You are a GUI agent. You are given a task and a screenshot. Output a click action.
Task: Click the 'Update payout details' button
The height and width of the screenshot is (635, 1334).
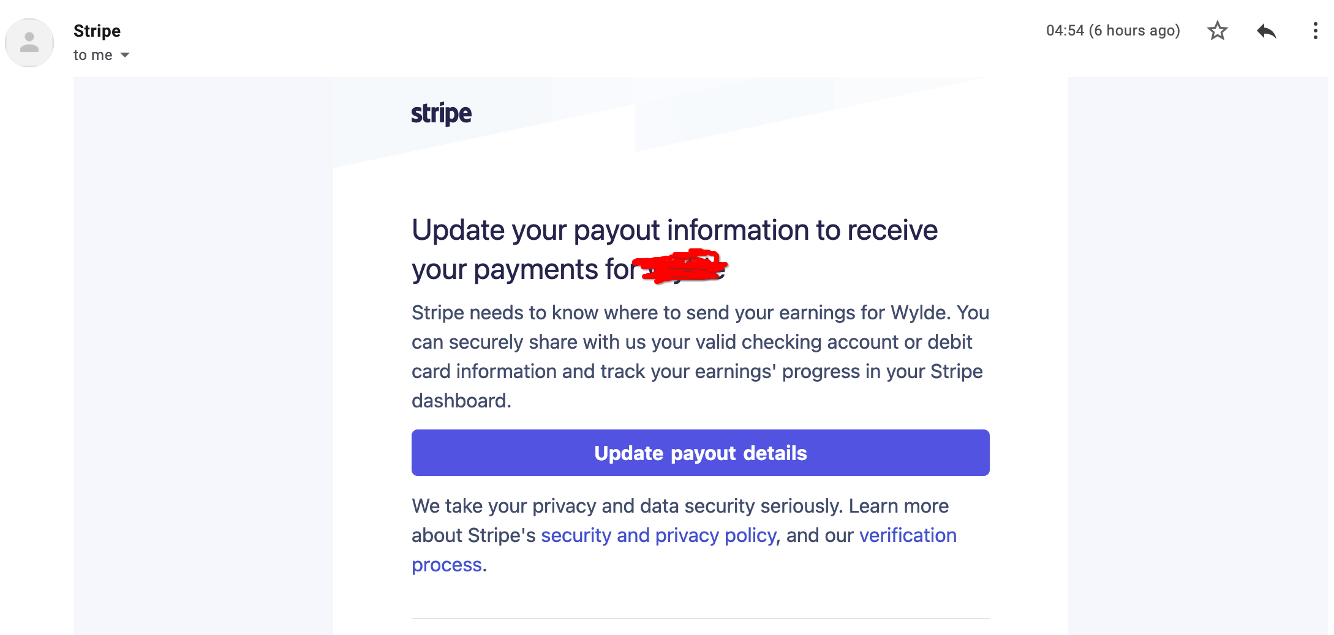699,453
